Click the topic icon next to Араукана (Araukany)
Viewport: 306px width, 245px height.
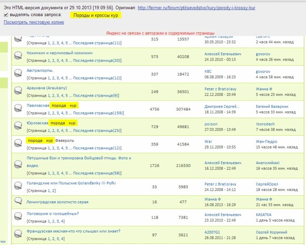coord(18,91)
